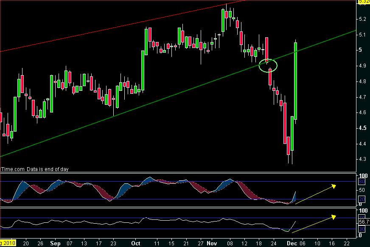Screen dimensions: 370x247
Task: Click the 50 midline label on stochastic scale
Action: click(362, 190)
